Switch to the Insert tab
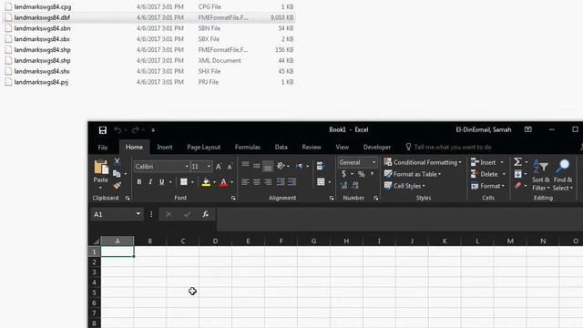The image size is (583, 328). point(164,148)
